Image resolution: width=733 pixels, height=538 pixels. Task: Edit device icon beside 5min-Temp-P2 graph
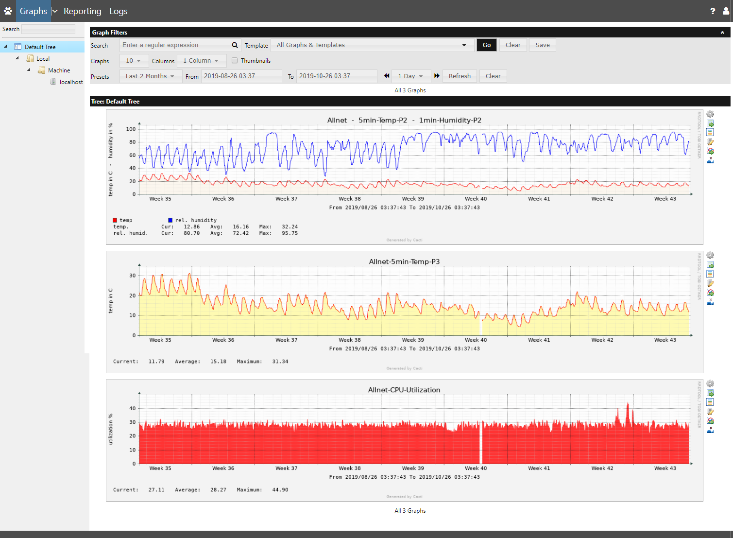tap(710, 141)
